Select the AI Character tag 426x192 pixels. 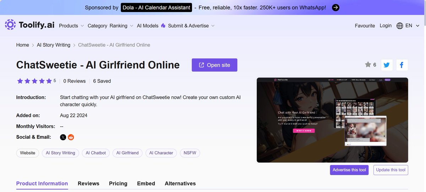click(161, 153)
